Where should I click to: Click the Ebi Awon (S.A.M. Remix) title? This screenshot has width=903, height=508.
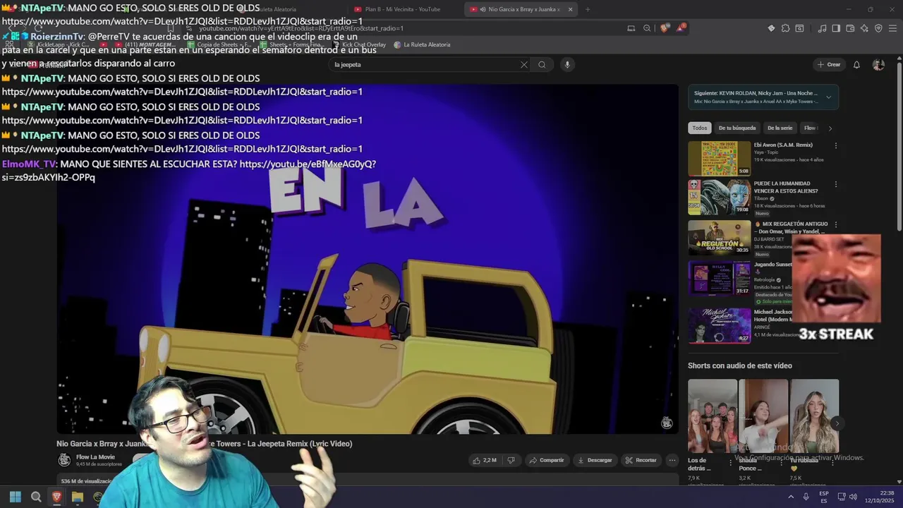coord(783,145)
